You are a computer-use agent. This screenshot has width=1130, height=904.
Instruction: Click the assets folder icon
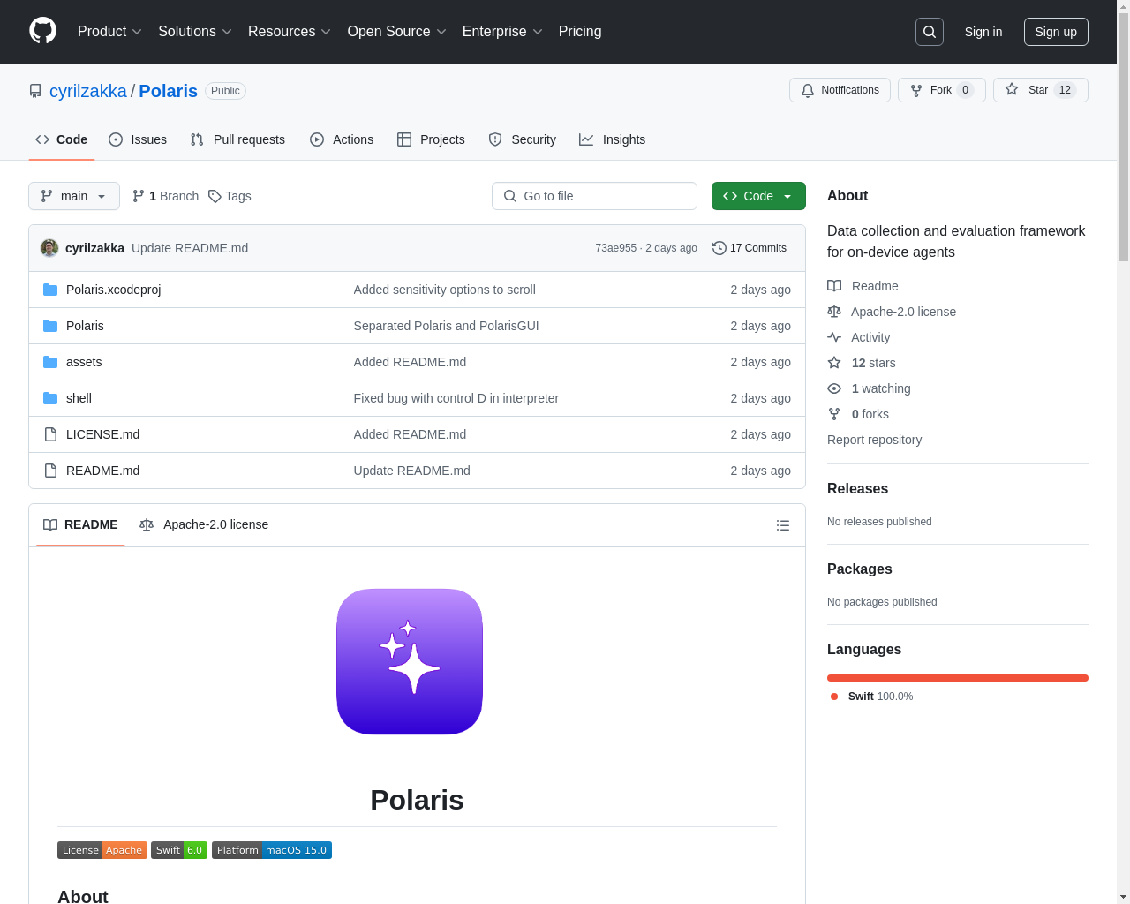[x=50, y=362]
